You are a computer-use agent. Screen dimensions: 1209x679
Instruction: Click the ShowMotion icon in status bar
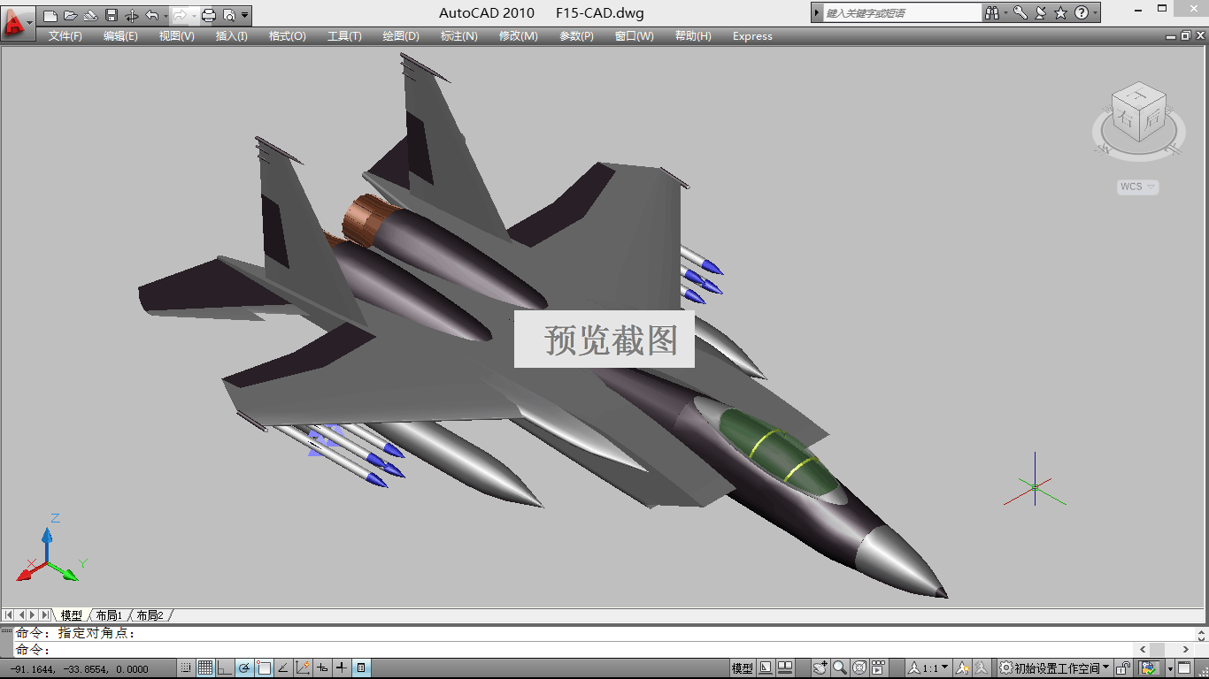[878, 668]
